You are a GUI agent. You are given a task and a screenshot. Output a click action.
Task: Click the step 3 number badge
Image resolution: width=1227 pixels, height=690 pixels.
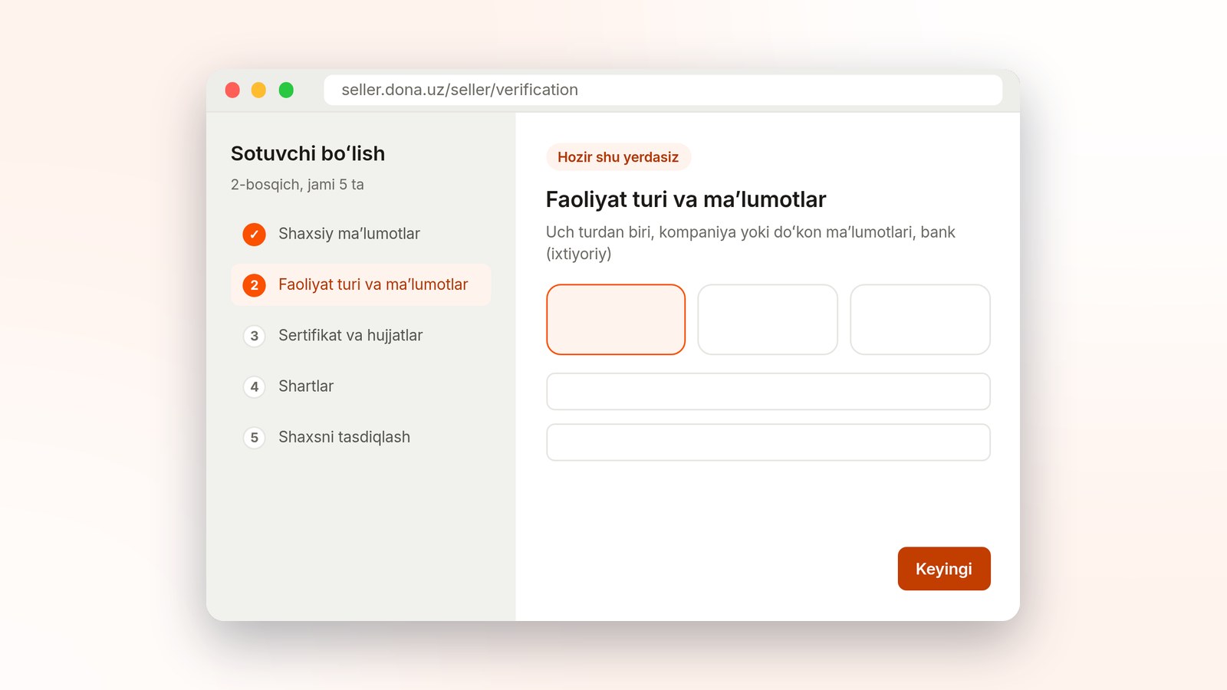tap(254, 336)
